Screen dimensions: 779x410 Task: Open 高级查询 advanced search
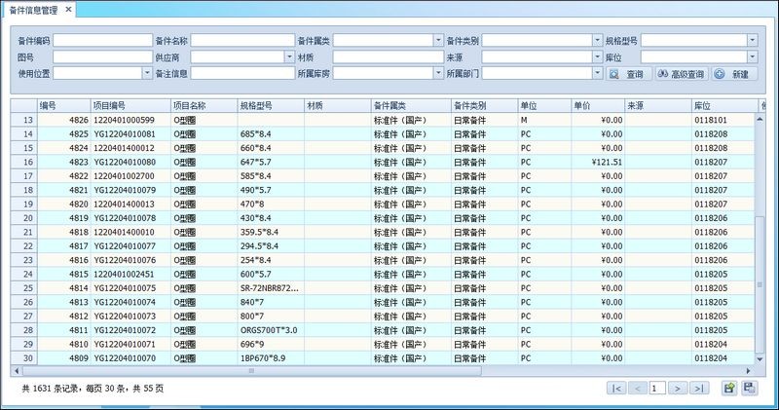click(683, 74)
